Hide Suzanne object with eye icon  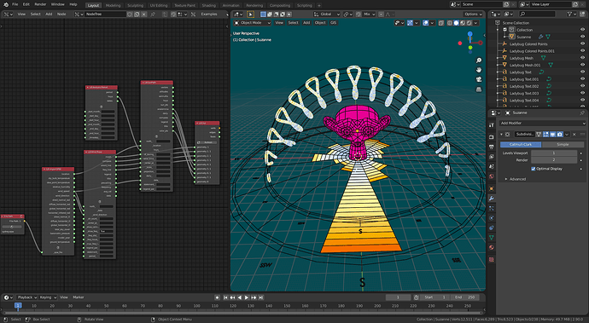click(x=583, y=37)
